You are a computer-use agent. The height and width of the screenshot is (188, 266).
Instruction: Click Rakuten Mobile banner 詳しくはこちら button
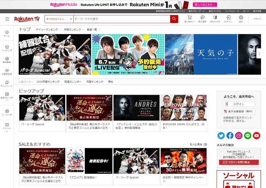click(x=205, y=5)
